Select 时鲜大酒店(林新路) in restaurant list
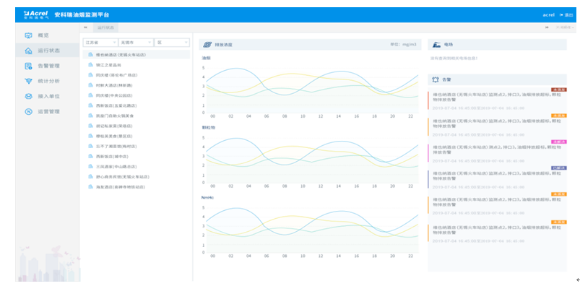 (136, 85)
